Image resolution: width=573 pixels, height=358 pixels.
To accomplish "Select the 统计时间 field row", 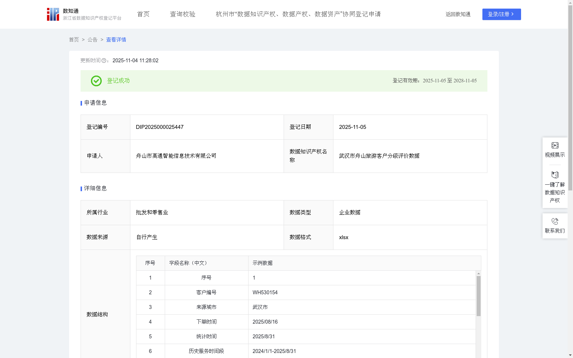I will tap(306, 337).
